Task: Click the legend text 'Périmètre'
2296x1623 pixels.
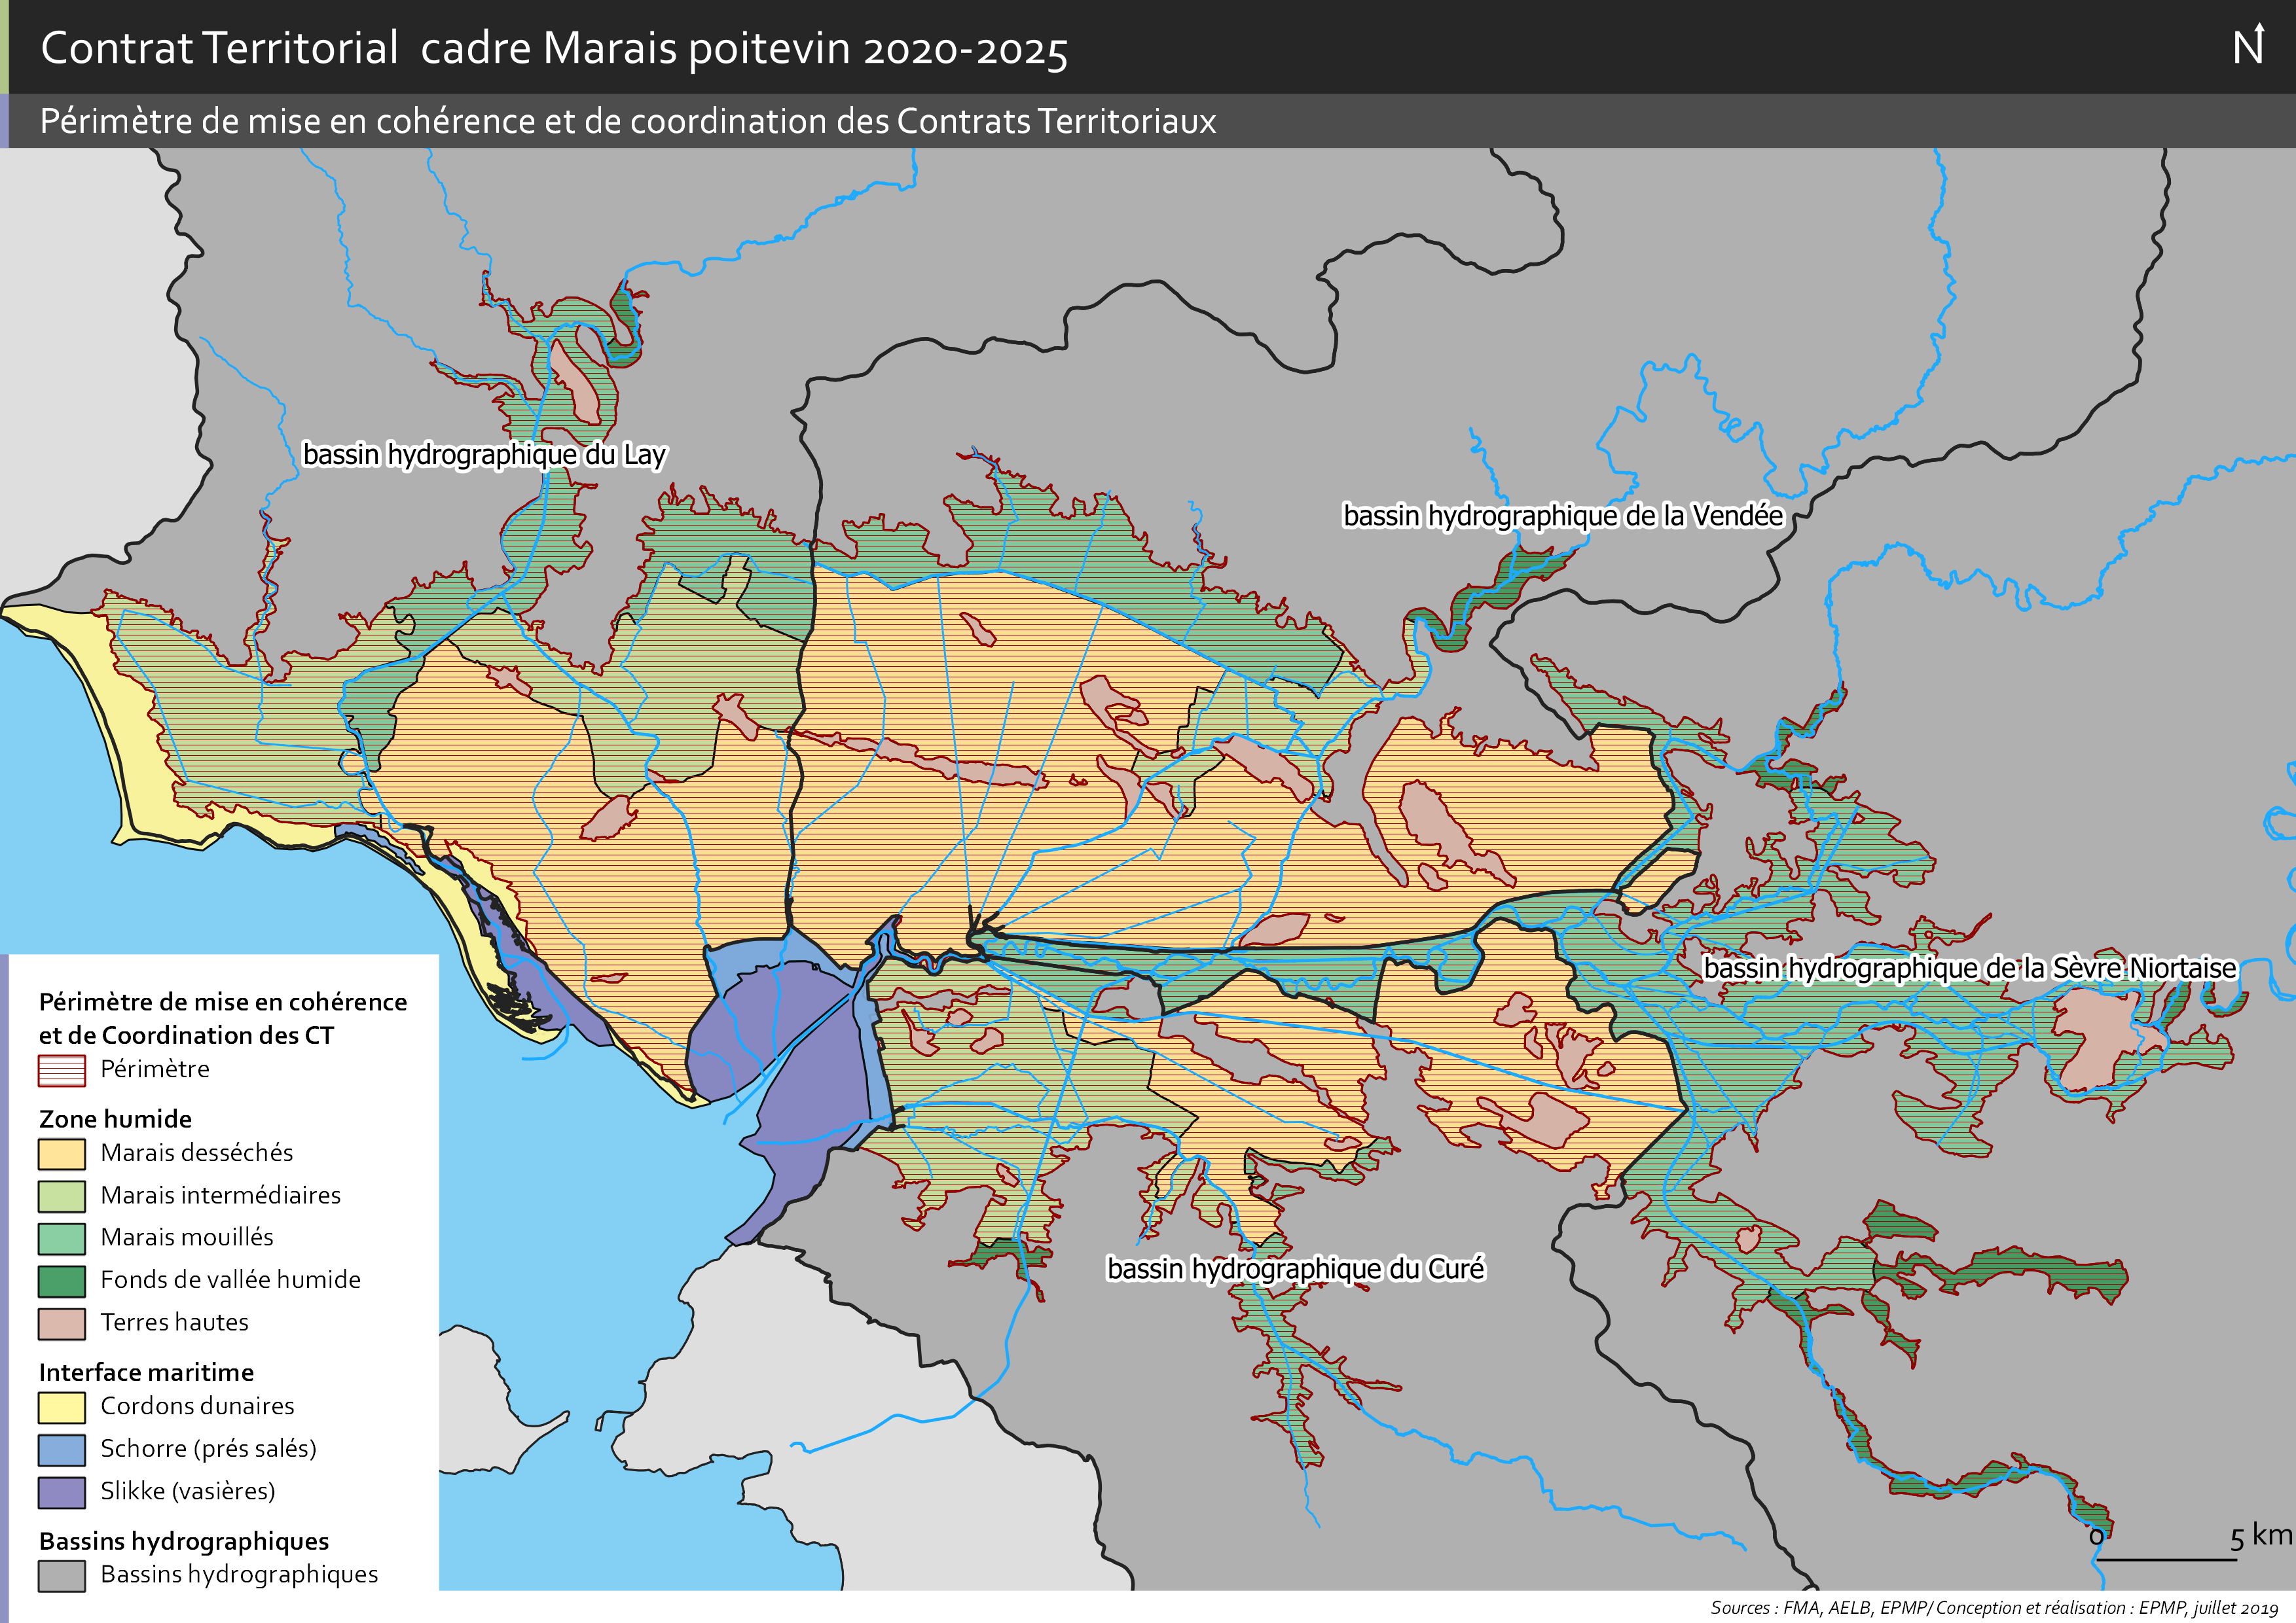Action: [x=155, y=1069]
